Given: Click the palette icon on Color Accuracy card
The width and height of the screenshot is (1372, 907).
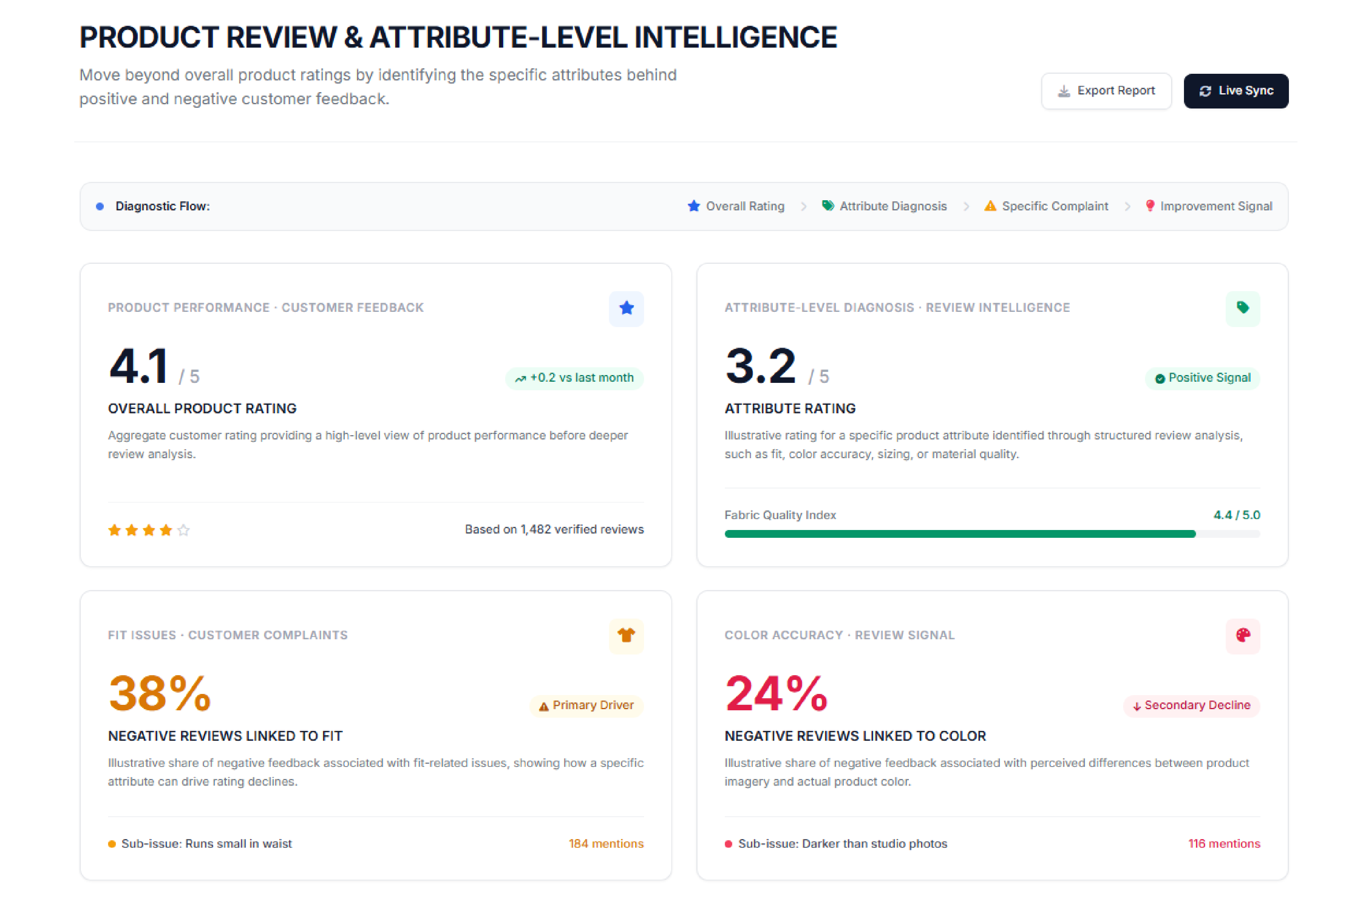Looking at the screenshot, I should 1242,636.
